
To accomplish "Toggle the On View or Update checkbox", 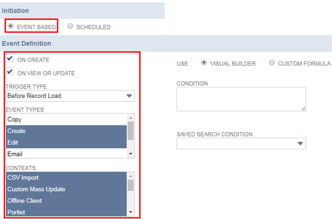I will (x=9, y=71).
